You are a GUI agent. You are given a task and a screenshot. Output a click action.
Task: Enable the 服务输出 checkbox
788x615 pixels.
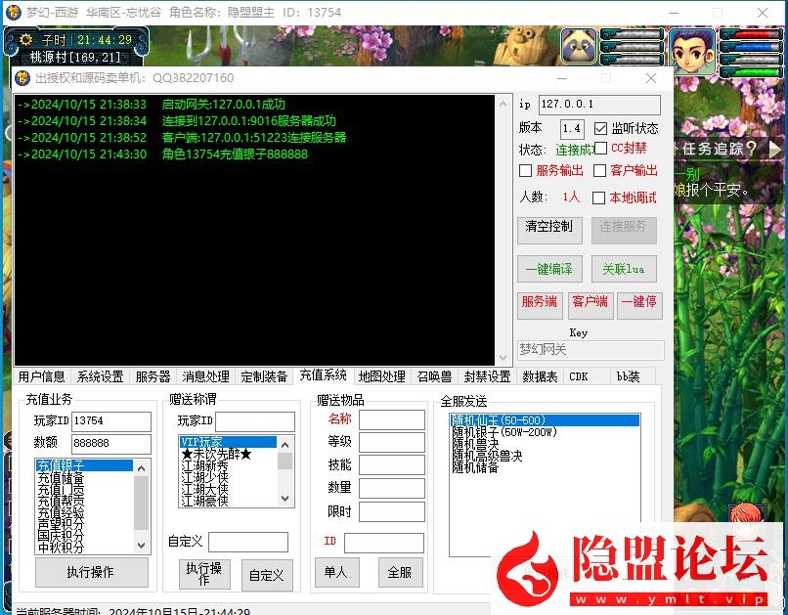click(x=525, y=171)
